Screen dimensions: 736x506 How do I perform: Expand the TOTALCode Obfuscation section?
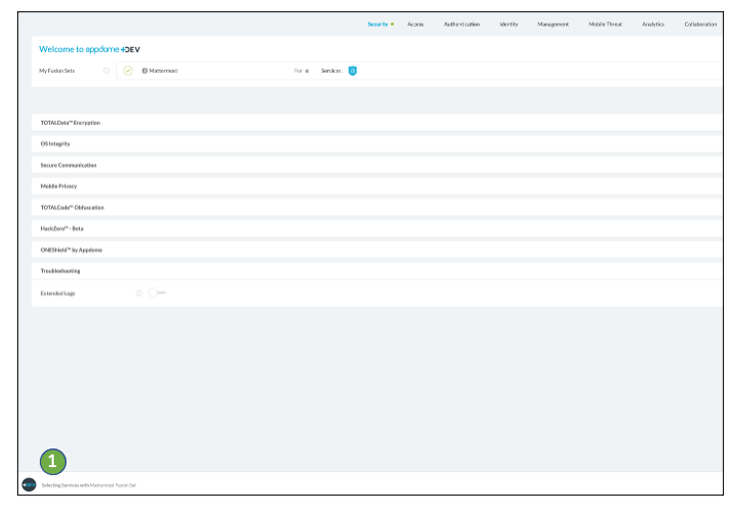click(x=72, y=208)
